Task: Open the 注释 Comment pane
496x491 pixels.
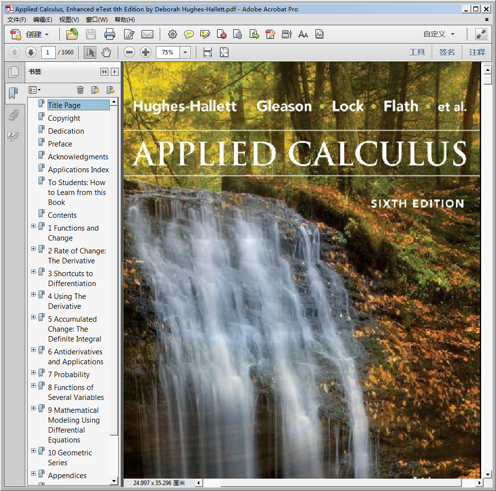Action: pyautogui.click(x=477, y=52)
